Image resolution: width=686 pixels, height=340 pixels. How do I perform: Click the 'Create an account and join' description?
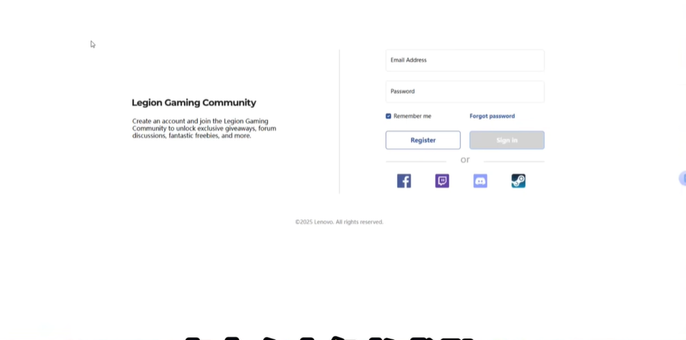point(204,128)
